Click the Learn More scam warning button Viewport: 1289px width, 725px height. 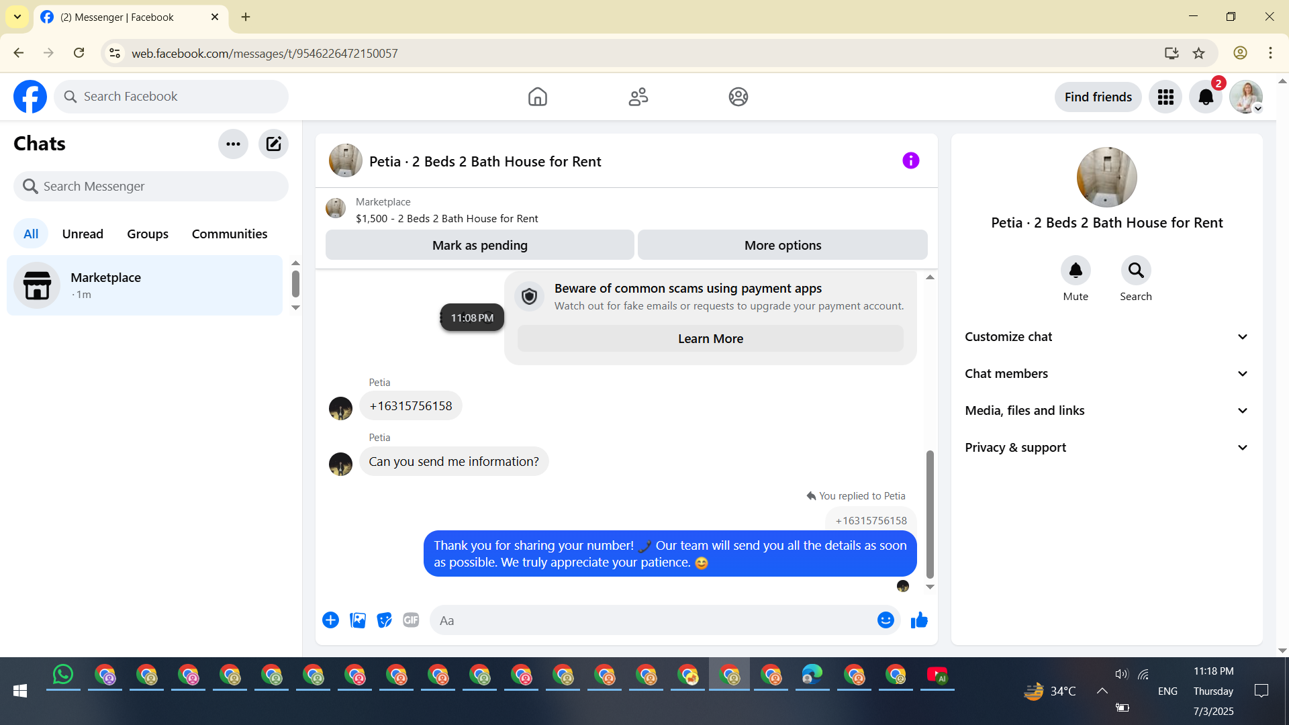click(x=710, y=339)
